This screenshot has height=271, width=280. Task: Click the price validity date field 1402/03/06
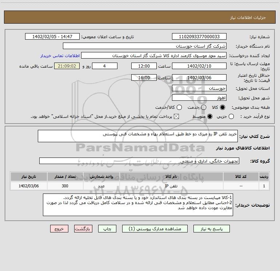click(x=199, y=78)
